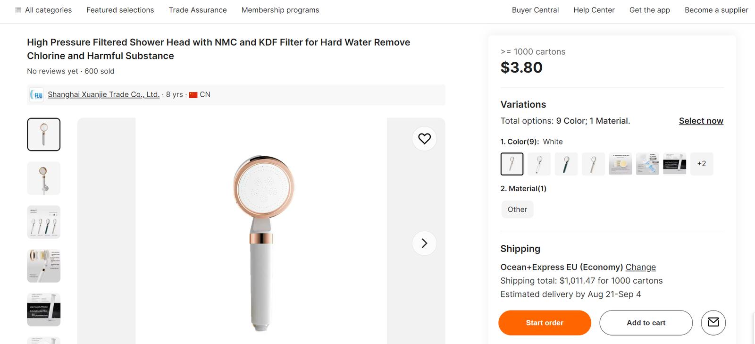Click the heart favorite icon on product image
755x344 pixels.
point(424,139)
